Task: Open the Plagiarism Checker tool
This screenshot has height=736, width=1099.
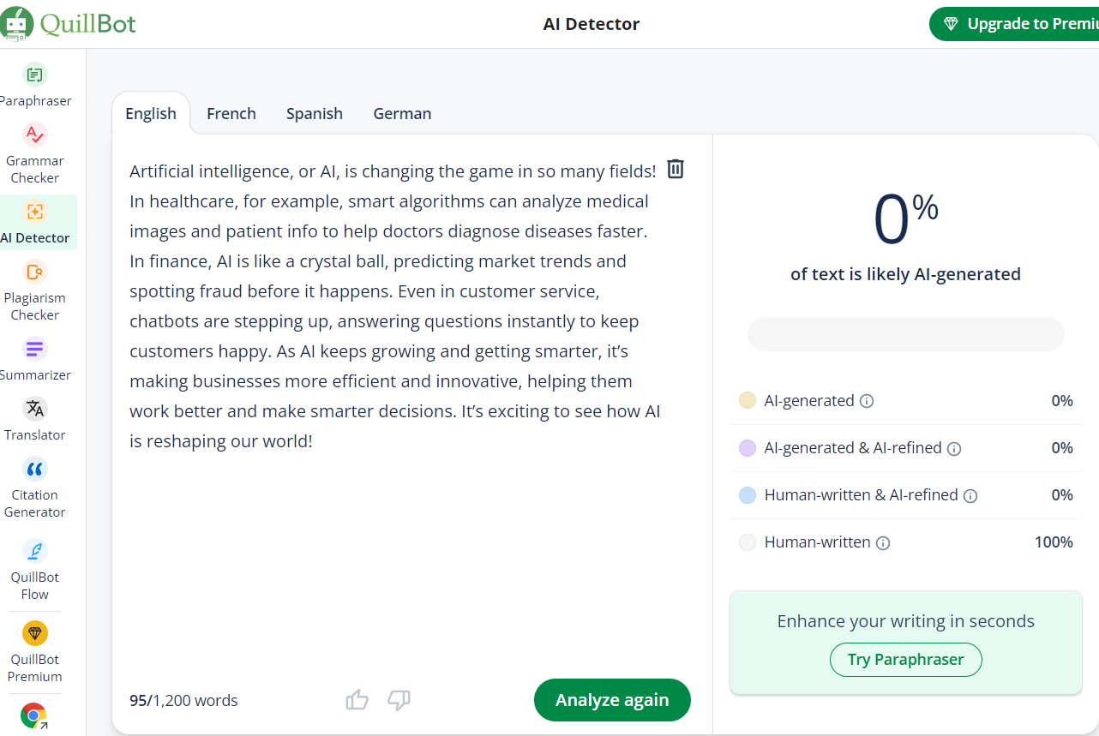Action: click(35, 291)
